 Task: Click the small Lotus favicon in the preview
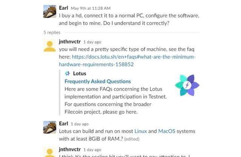(67, 73)
